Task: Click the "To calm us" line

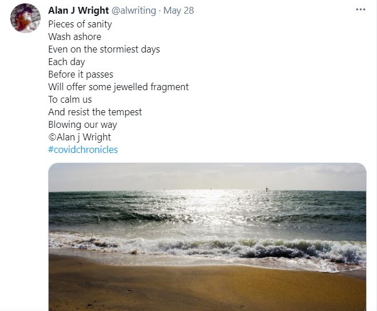Action: (x=70, y=99)
